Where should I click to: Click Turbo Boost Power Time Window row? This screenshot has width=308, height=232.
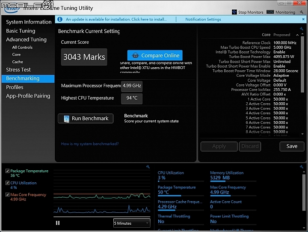coord(255,71)
